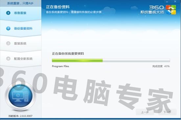Select the 配置全新系统 step
Viewport: 181px width, 120px height.
point(21,59)
